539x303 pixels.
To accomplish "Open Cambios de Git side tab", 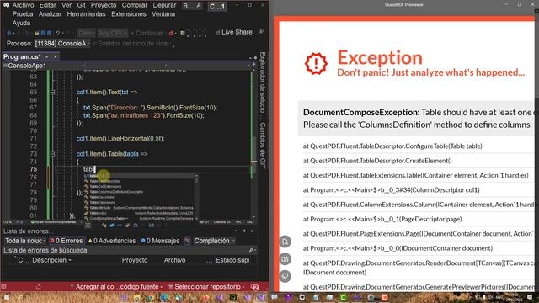I will (x=263, y=146).
